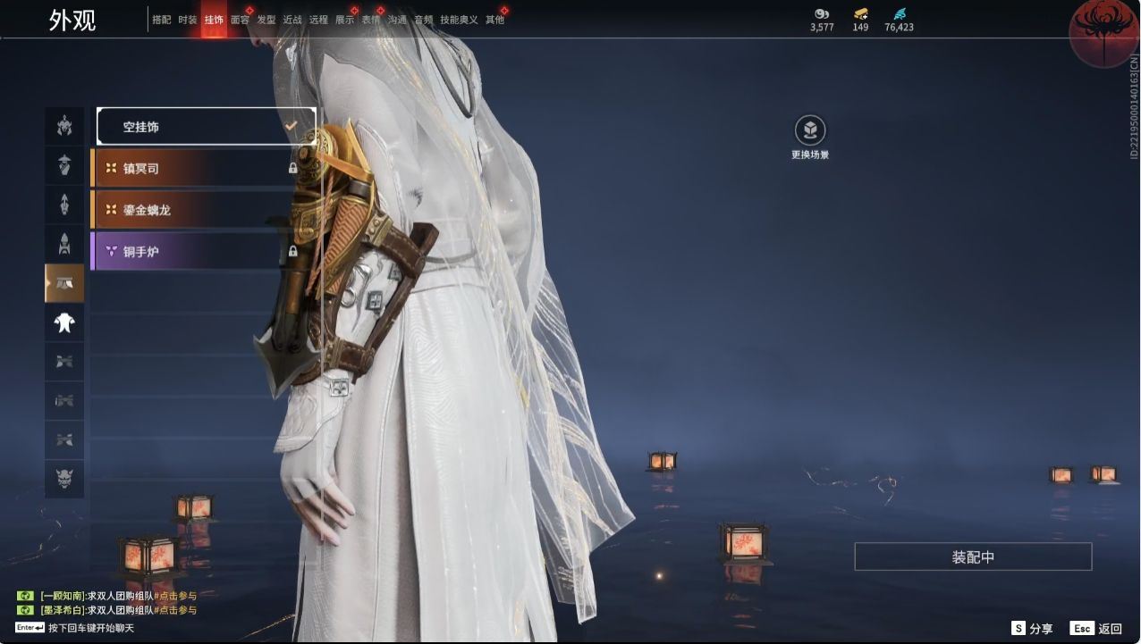Open the red spider lily emblem

(x=1103, y=33)
